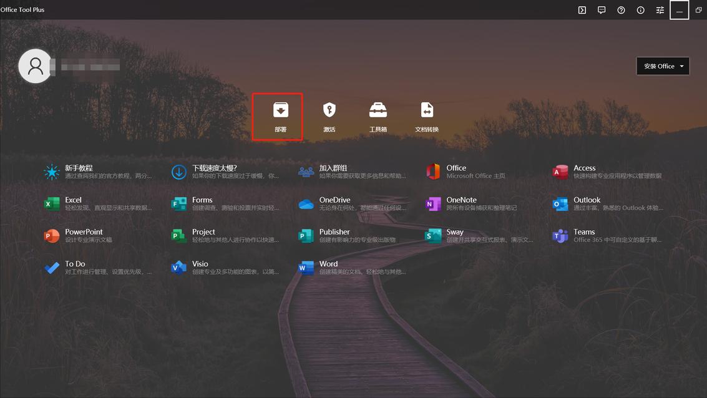Click the user avatar circle
The height and width of the screenshot is (398, 707).
(x=35, y=66)
